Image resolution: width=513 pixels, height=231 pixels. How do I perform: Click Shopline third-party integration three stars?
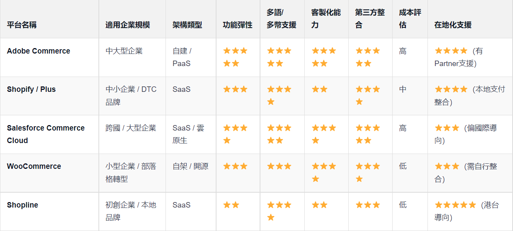coord(368,205)
